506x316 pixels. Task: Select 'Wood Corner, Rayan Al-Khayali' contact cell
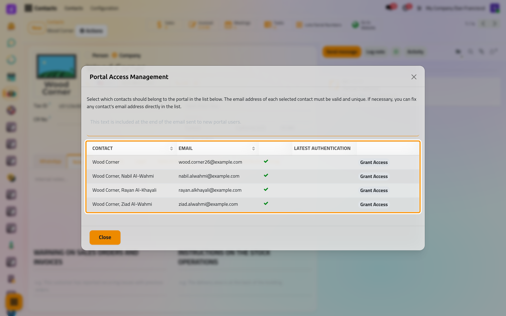(x=124, y=190)
